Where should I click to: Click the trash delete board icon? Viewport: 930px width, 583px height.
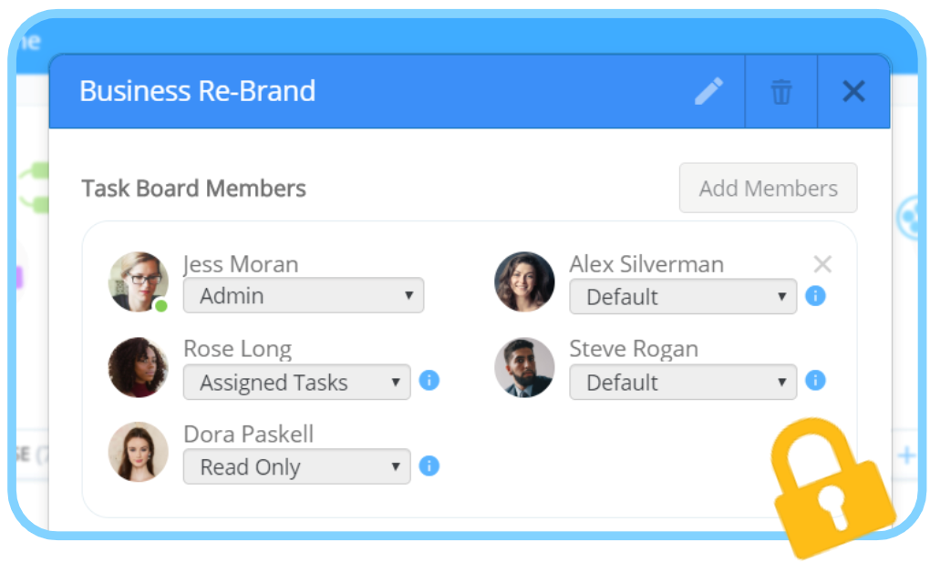781,92
